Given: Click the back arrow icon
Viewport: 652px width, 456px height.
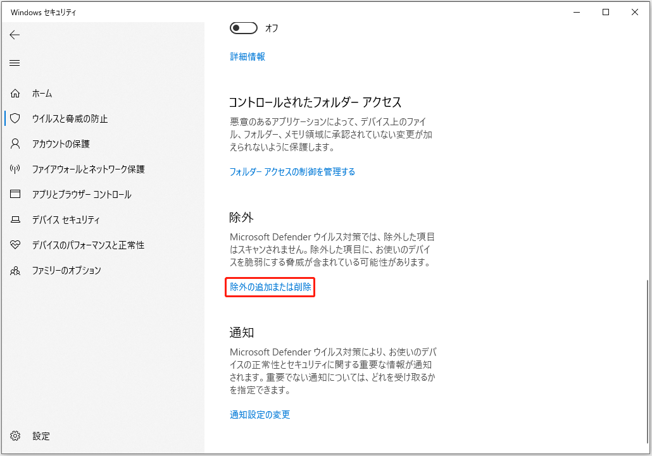Looking at the screenshot, I should coord(15,35).
